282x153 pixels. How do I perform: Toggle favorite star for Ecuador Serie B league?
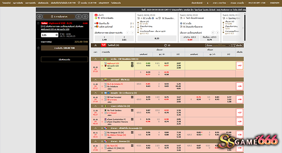tap(102, 80)
